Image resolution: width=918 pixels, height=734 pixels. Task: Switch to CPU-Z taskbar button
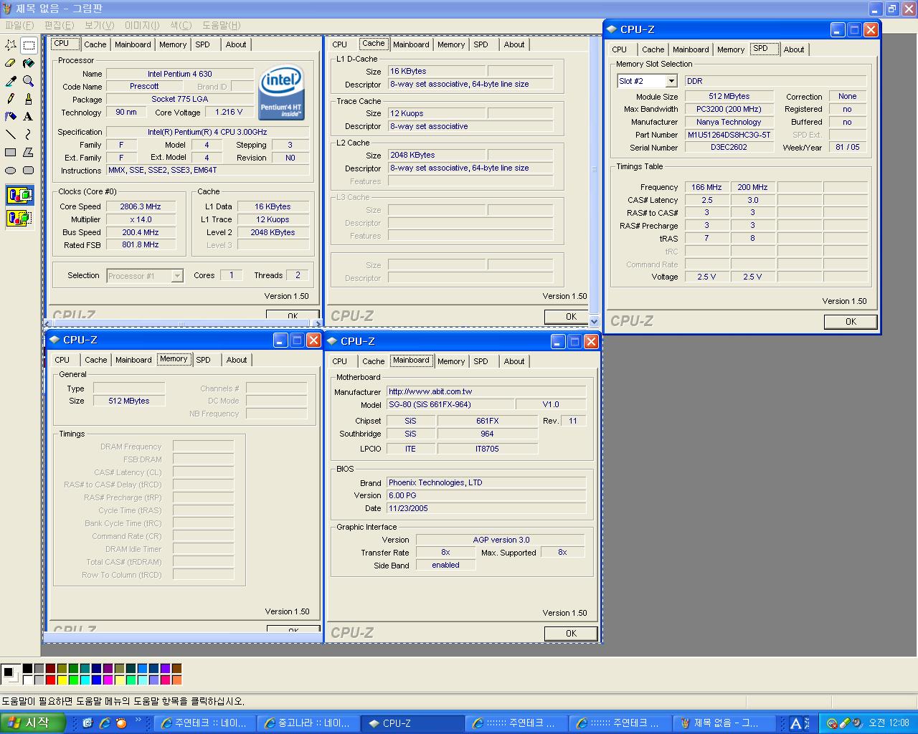tap(412, 723)
